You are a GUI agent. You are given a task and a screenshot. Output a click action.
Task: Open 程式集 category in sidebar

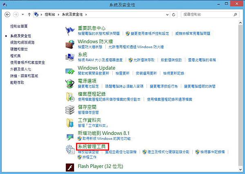click(x=16, y=56)
